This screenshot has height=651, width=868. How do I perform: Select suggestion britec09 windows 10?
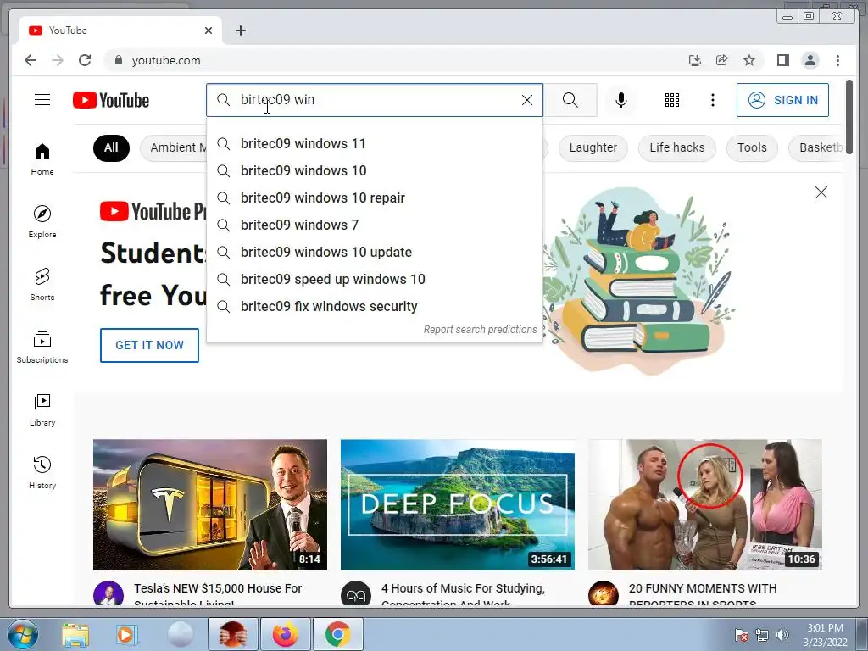coord(374,171)
